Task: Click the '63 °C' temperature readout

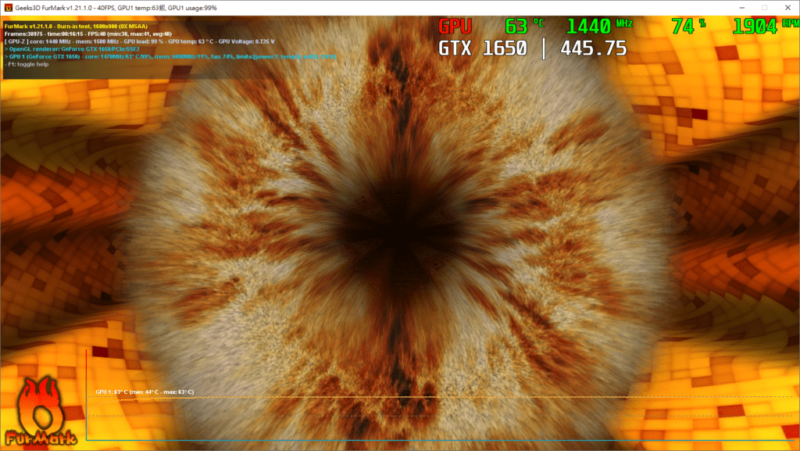Action: [524, 26]
